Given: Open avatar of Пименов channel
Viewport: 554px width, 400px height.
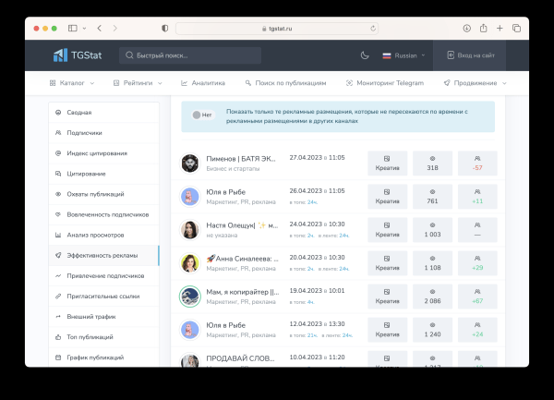Looking at the screenshot, I should pos(190,163).
